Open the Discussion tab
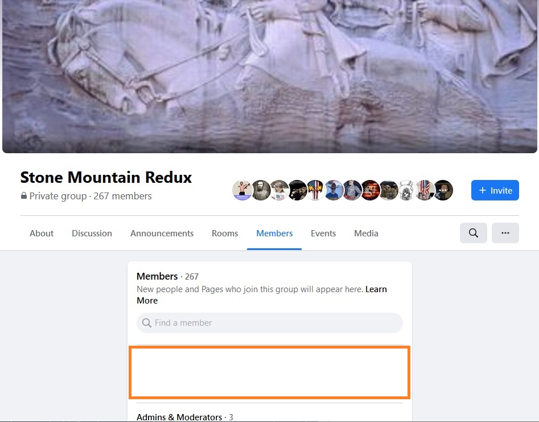 92,233
